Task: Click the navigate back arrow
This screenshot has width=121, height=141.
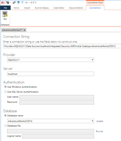Action: coord(27,2)
